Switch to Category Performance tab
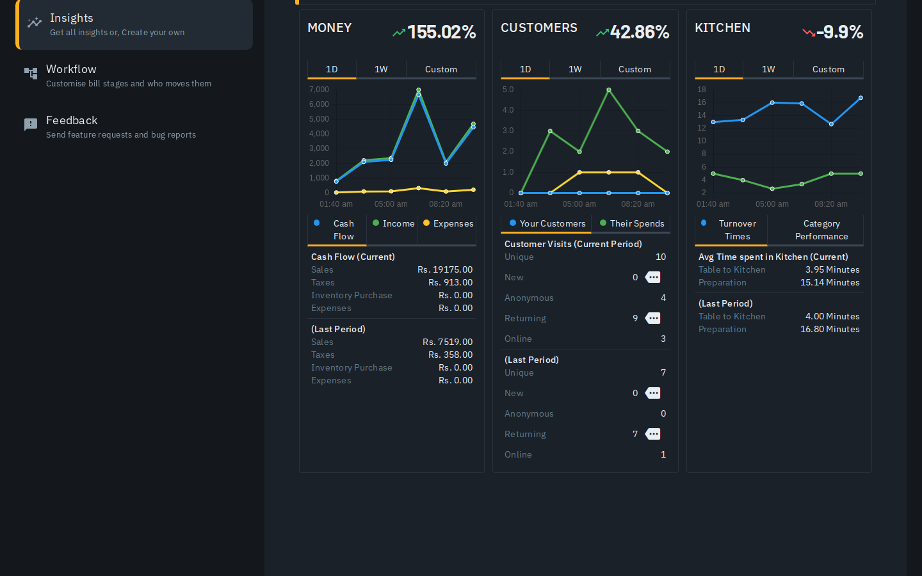Screen dimensions: 922x576 (816, 230)
